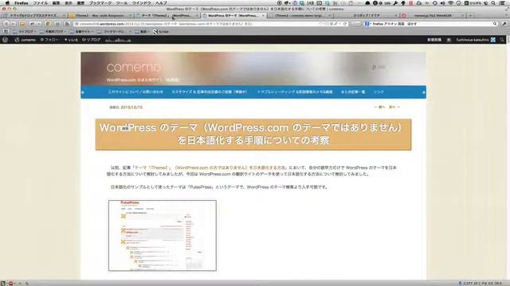Open the ウインドウ menu
The height and width of the screenshot is (286, 510).
(x=142, y=3)
